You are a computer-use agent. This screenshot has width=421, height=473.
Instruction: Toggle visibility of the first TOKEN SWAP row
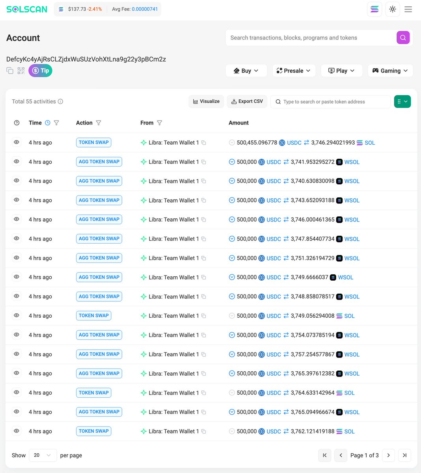[x=16, y=142]
